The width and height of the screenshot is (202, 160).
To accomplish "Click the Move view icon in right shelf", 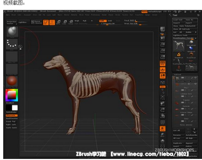I will coord(163,104).
